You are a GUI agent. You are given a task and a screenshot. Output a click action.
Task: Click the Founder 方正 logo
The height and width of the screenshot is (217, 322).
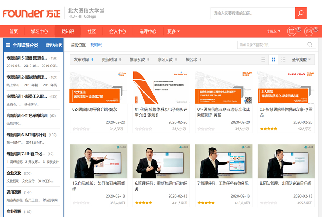(x=31, y=14)
